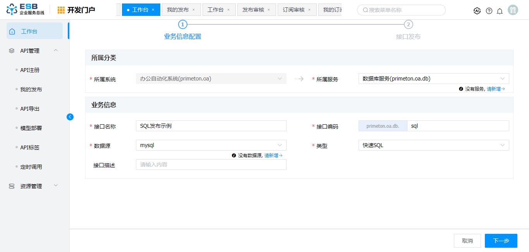Close the 我的发布 tab
529x252 pixels.
(x=194, y=10)
